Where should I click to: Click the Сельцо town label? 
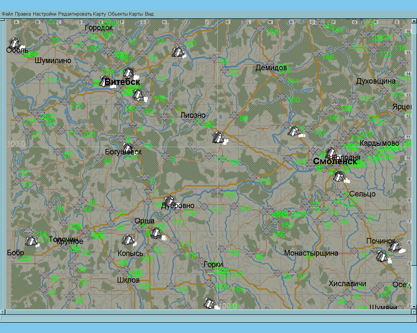(362, 194)
